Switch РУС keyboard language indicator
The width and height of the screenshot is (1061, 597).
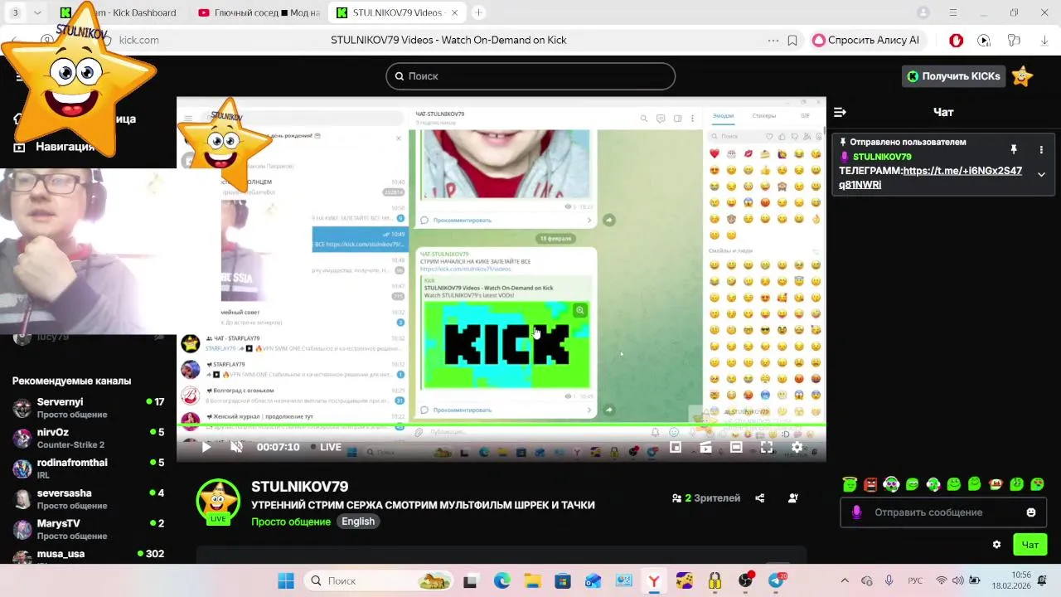click(915, 580)
